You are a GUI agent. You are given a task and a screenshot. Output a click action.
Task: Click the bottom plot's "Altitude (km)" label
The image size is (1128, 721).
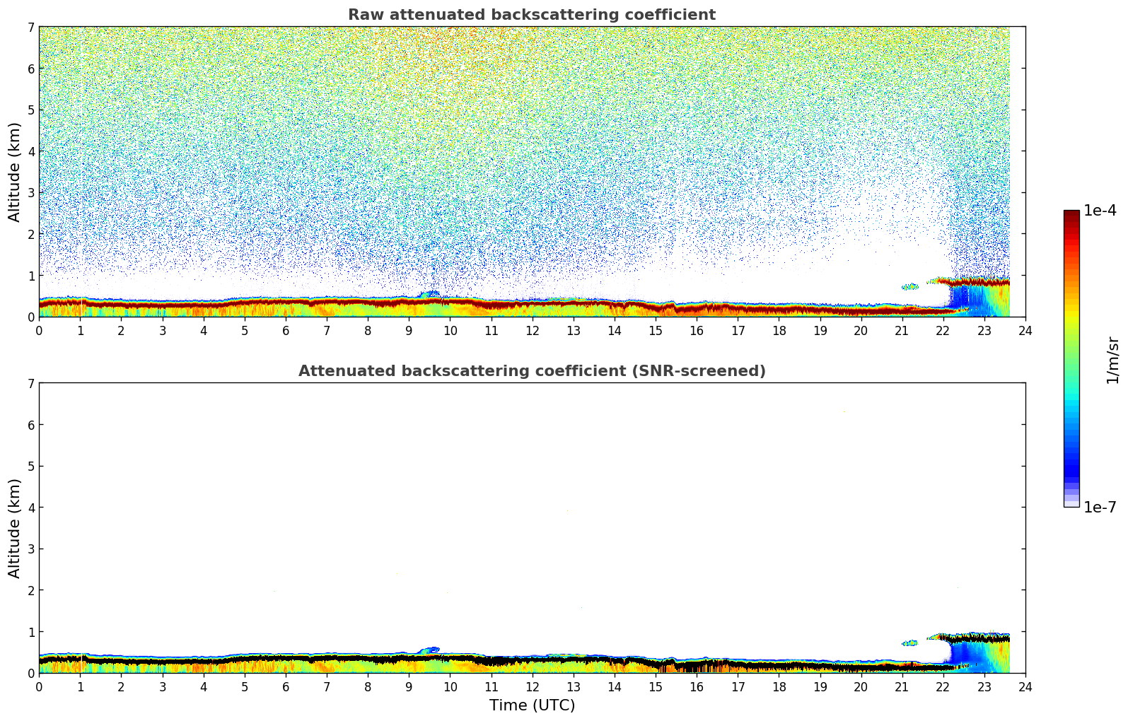tap(15, 528)
